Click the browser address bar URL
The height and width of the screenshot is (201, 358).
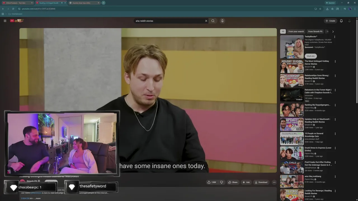coord(39,9)
